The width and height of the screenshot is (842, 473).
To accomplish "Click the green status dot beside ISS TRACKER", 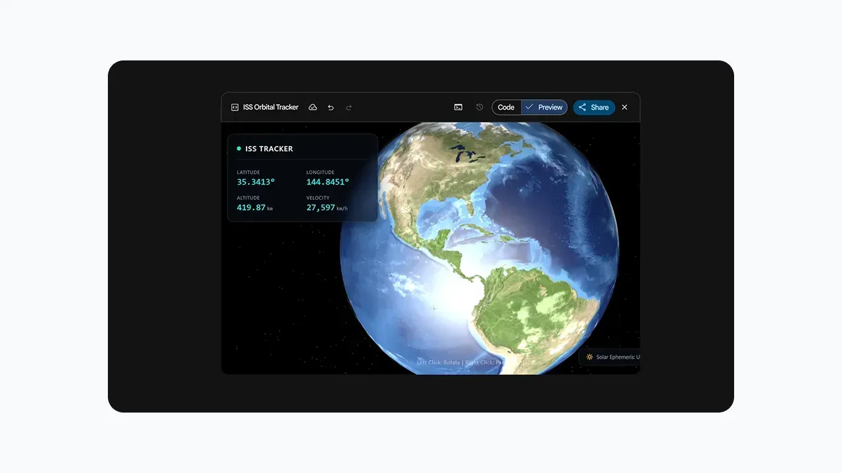I will (239, 148).
